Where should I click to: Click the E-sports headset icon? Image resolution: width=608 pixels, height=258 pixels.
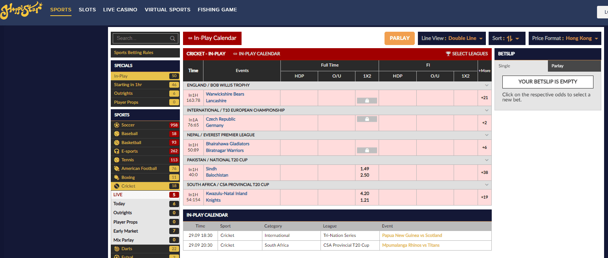click(117, 151)
